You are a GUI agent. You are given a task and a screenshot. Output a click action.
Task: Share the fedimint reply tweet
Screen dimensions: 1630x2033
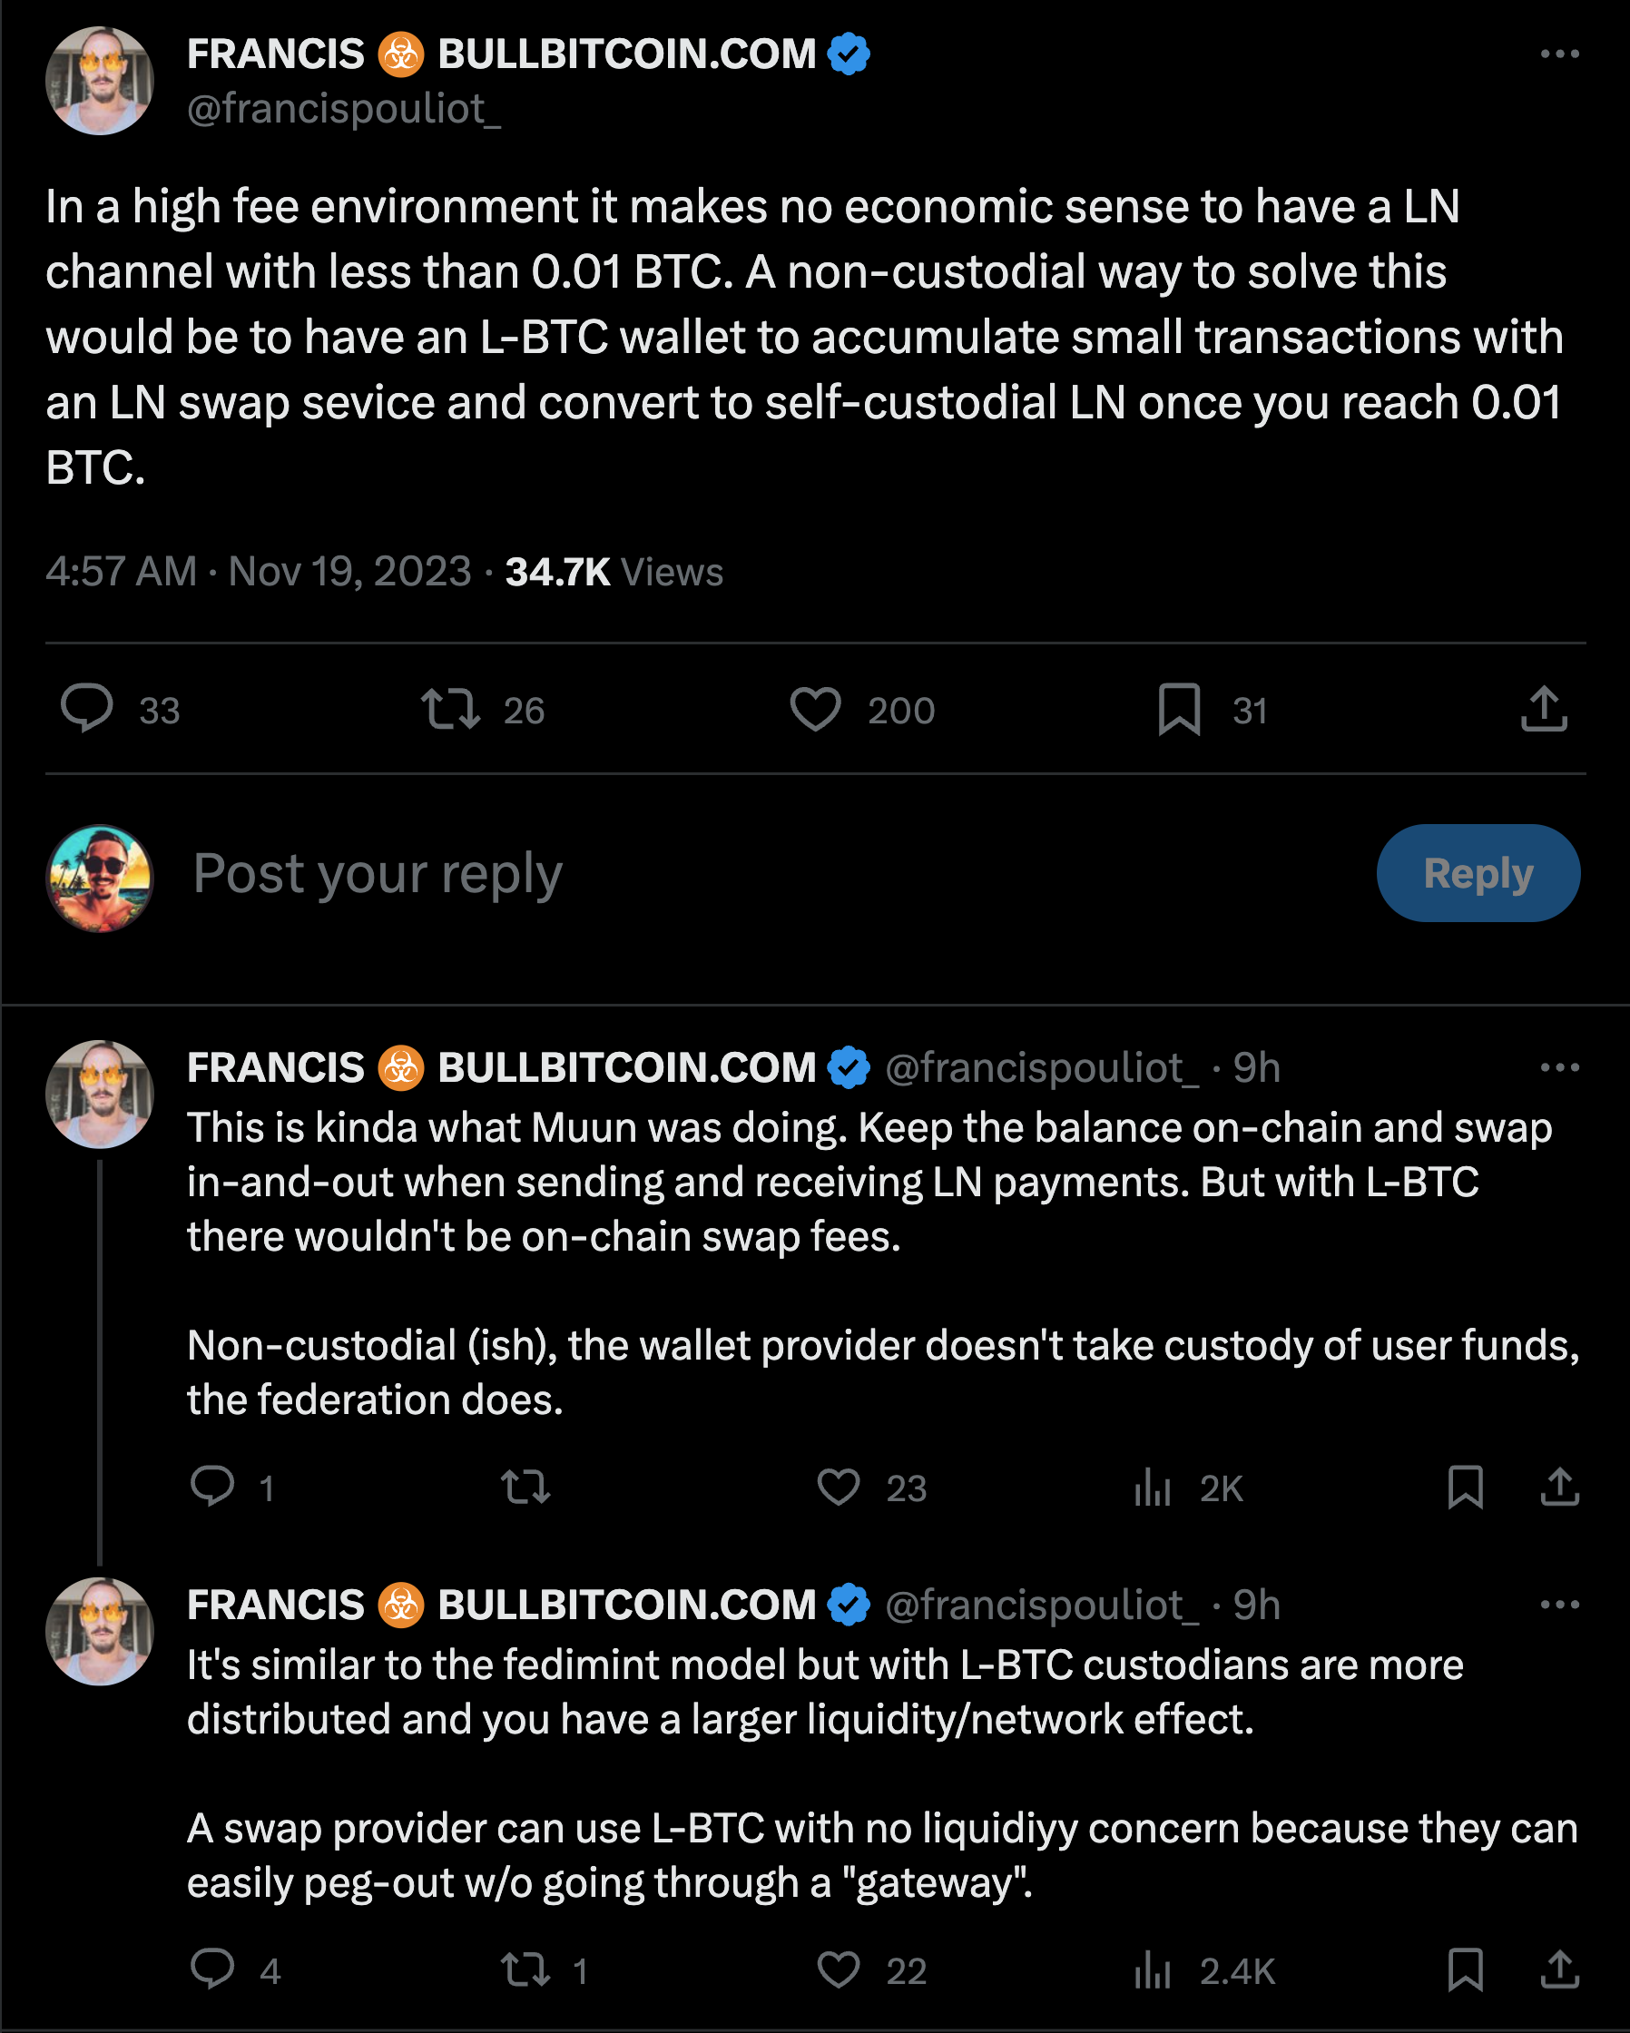pos(1559,1970)
